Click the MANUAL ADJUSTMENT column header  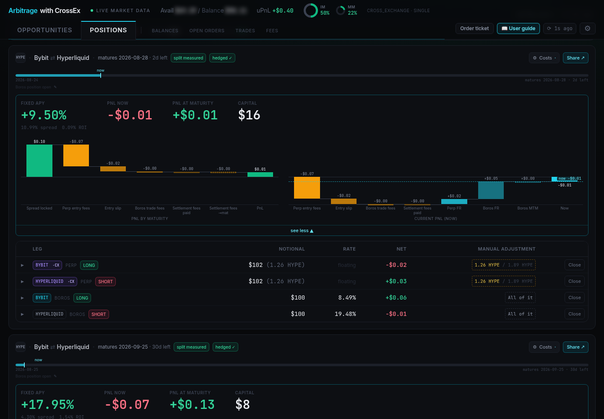[507, 249]
